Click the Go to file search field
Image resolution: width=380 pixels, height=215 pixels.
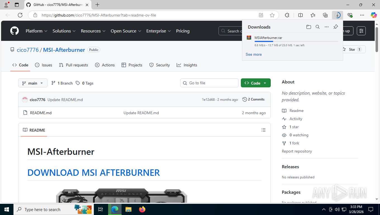[x=209, y=83]
